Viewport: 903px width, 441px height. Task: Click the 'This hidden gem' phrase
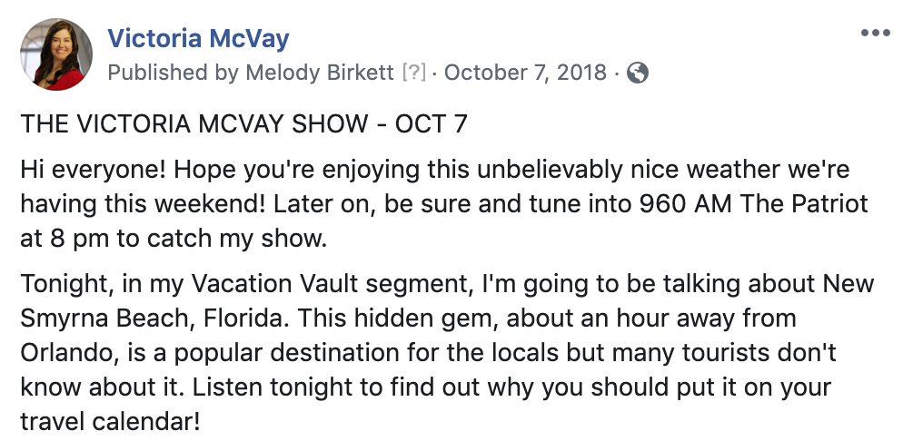pyautogui.click(x=396, y=318)
